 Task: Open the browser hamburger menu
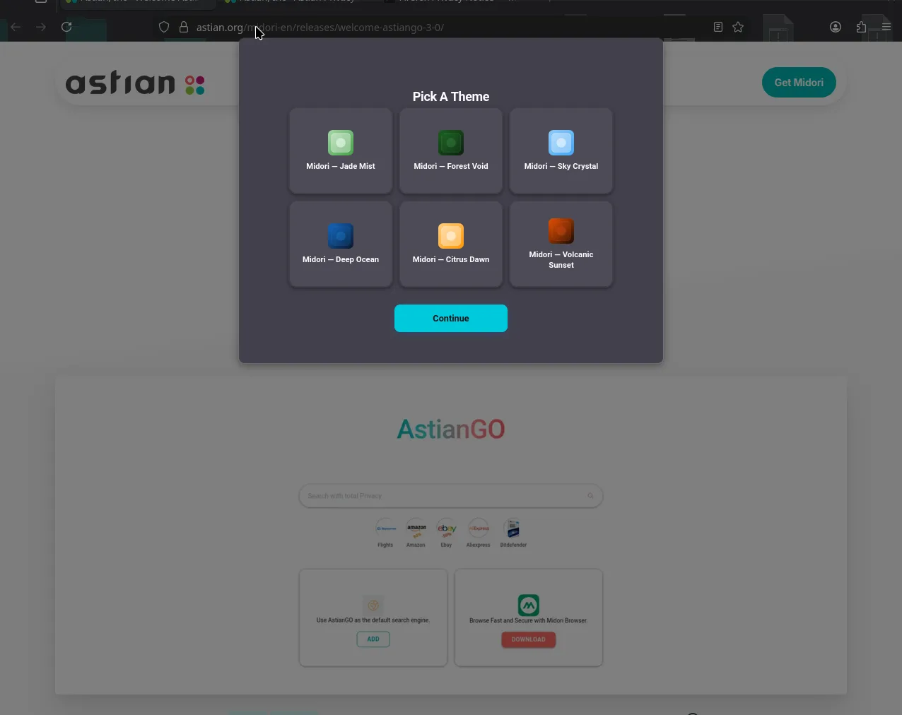coord(886,27)
